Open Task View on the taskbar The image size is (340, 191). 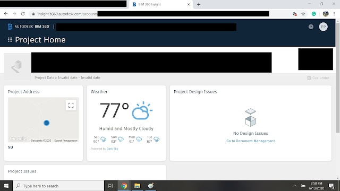(x=110, y=186)
